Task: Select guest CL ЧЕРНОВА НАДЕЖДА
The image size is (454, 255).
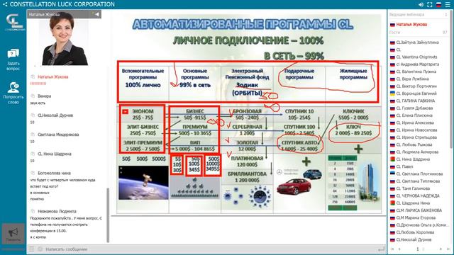Action: (x=418, y=195)
